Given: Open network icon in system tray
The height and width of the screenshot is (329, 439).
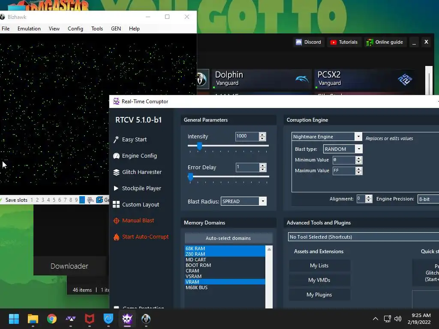Looking at the screenshot, I should click(x=387, y=319).
